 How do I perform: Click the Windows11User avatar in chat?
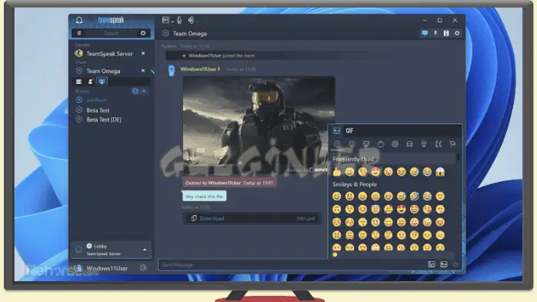[x=172, y=71]
